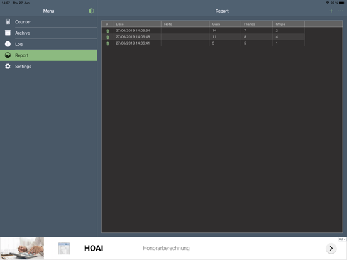Screen dimensions: 347x260
Task: Delete the 14:06:41 report row
Action: tap(107, 43)
